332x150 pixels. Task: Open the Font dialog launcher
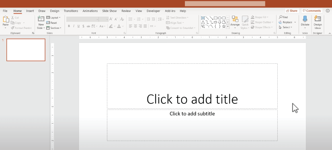[x=125, y=33]
